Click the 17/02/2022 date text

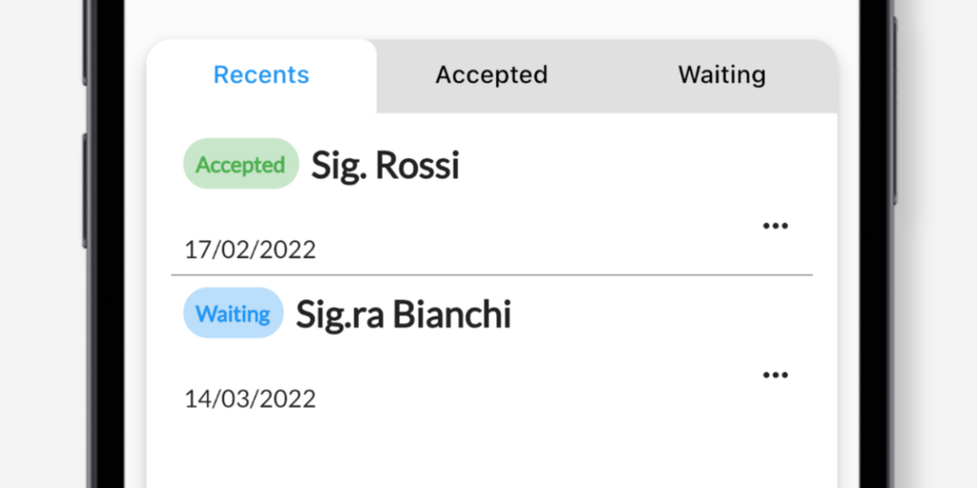point(250,251)
